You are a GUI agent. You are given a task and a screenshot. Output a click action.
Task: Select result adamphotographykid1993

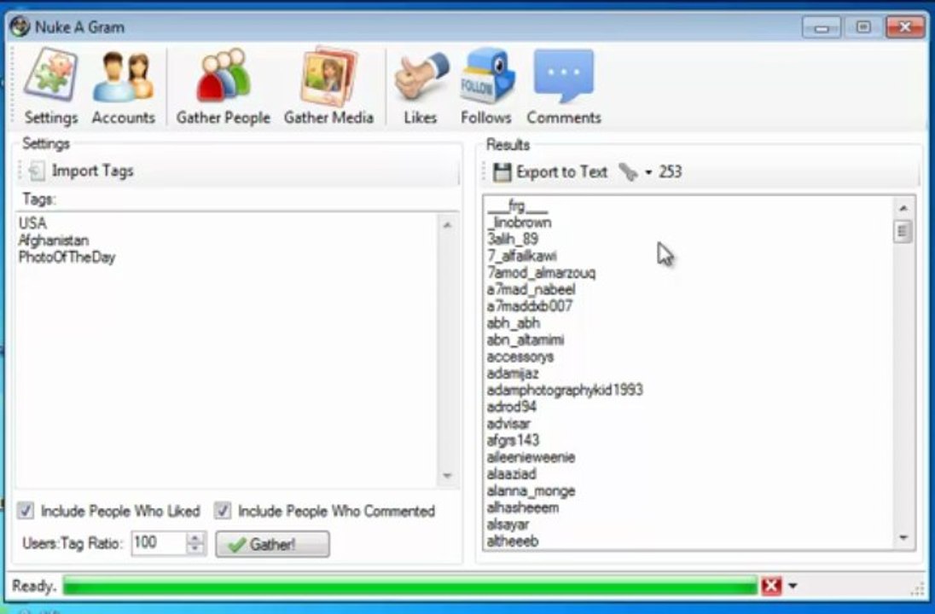click(566, 390)
